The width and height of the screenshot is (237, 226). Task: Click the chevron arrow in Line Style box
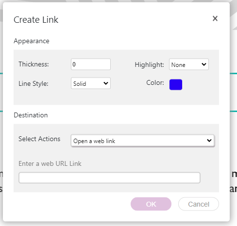106,83
